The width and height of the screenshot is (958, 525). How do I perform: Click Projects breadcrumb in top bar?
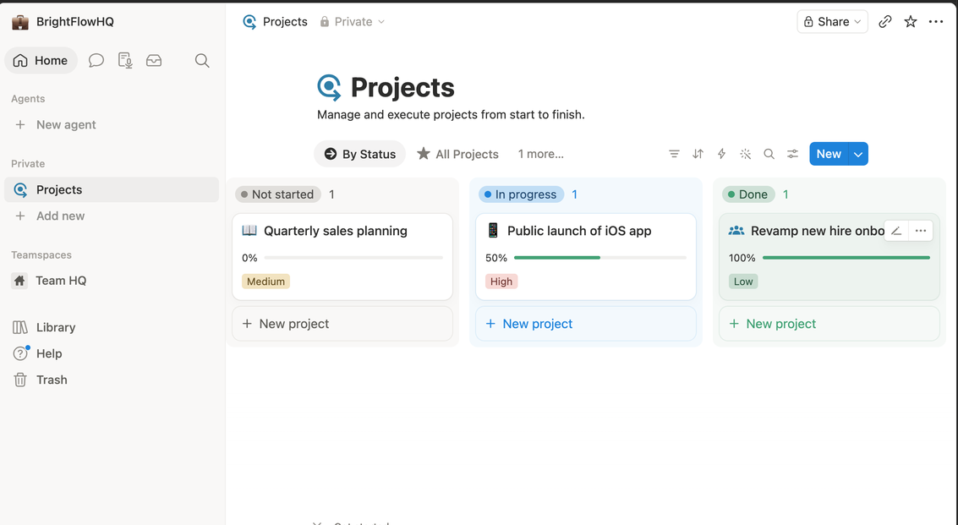276,22
